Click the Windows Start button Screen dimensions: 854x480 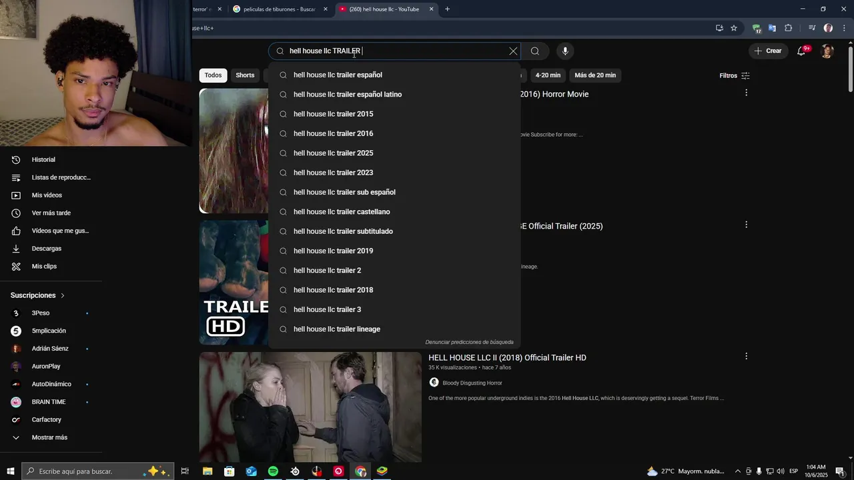pyautogui.click(x=11, y=471)
